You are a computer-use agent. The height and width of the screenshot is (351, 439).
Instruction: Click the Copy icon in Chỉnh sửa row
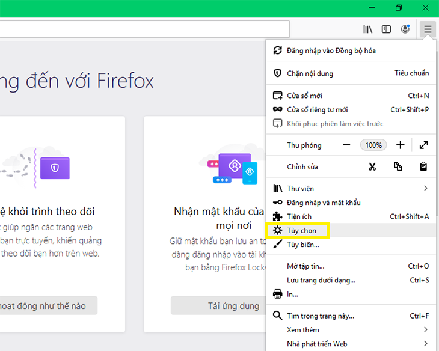pos(398,166)
